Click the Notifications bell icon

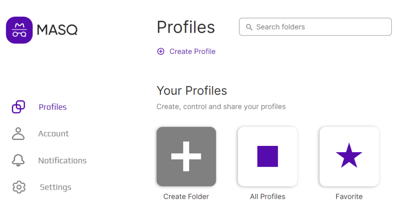click(x=18, y=160)
